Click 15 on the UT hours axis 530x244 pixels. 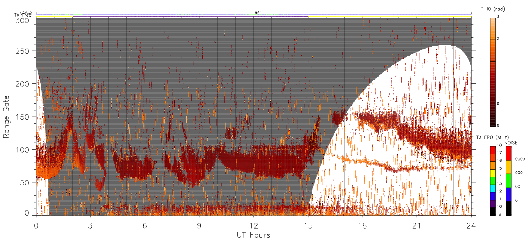308,225
